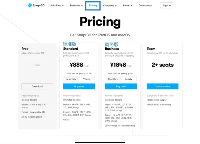Open the Company dropdown menu
This screenshot has height=144, width=200.
point(110,6)
